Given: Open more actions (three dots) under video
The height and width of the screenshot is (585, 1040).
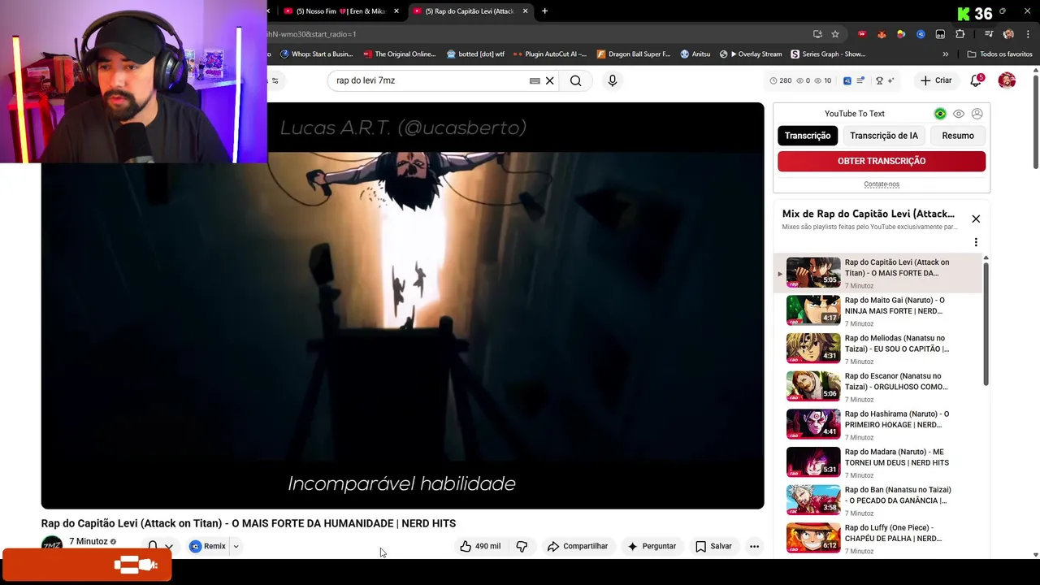Looking at the screenshot, I should tap(754, 546).
